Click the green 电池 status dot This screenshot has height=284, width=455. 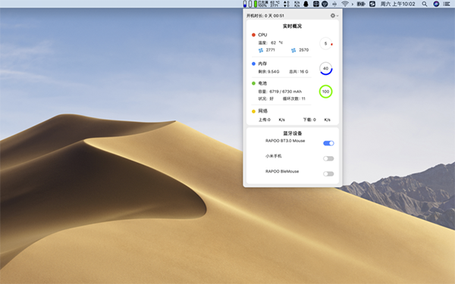(253, 83)
